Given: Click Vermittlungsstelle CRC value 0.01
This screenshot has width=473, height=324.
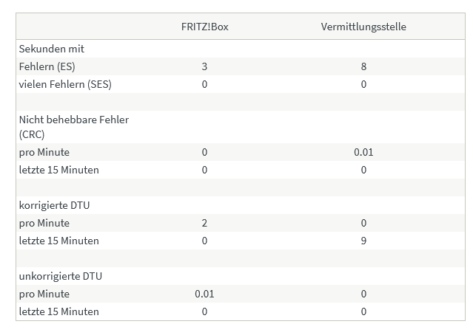Looking at the screenshot, I should click(363, 152).
